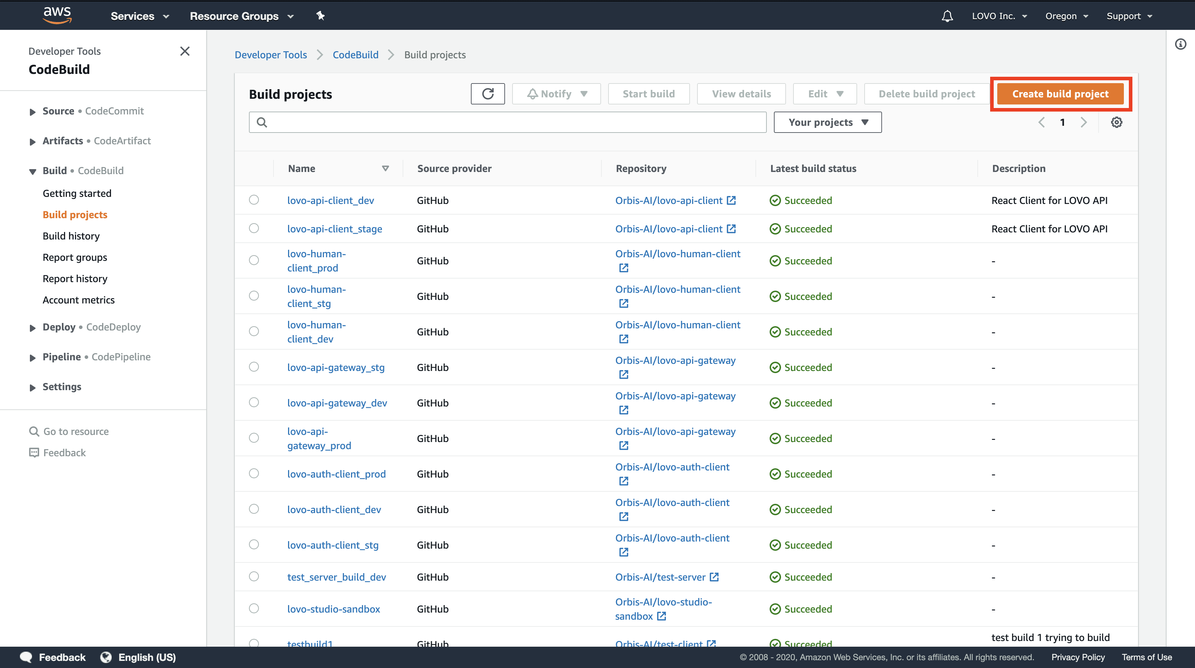Open external link for lovo-api-client_dev repository
This screenshot has width=1195, height=668.
tap(731, 200)
